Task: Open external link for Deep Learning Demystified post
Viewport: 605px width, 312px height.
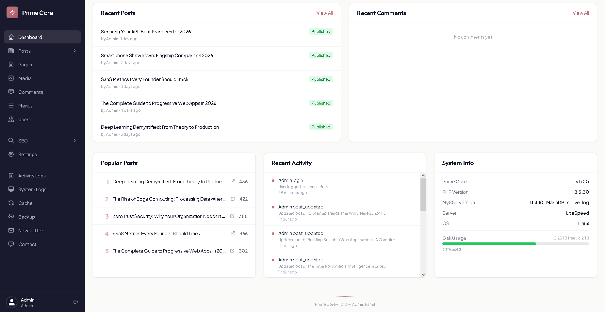Action: click(x=232, y=182)
